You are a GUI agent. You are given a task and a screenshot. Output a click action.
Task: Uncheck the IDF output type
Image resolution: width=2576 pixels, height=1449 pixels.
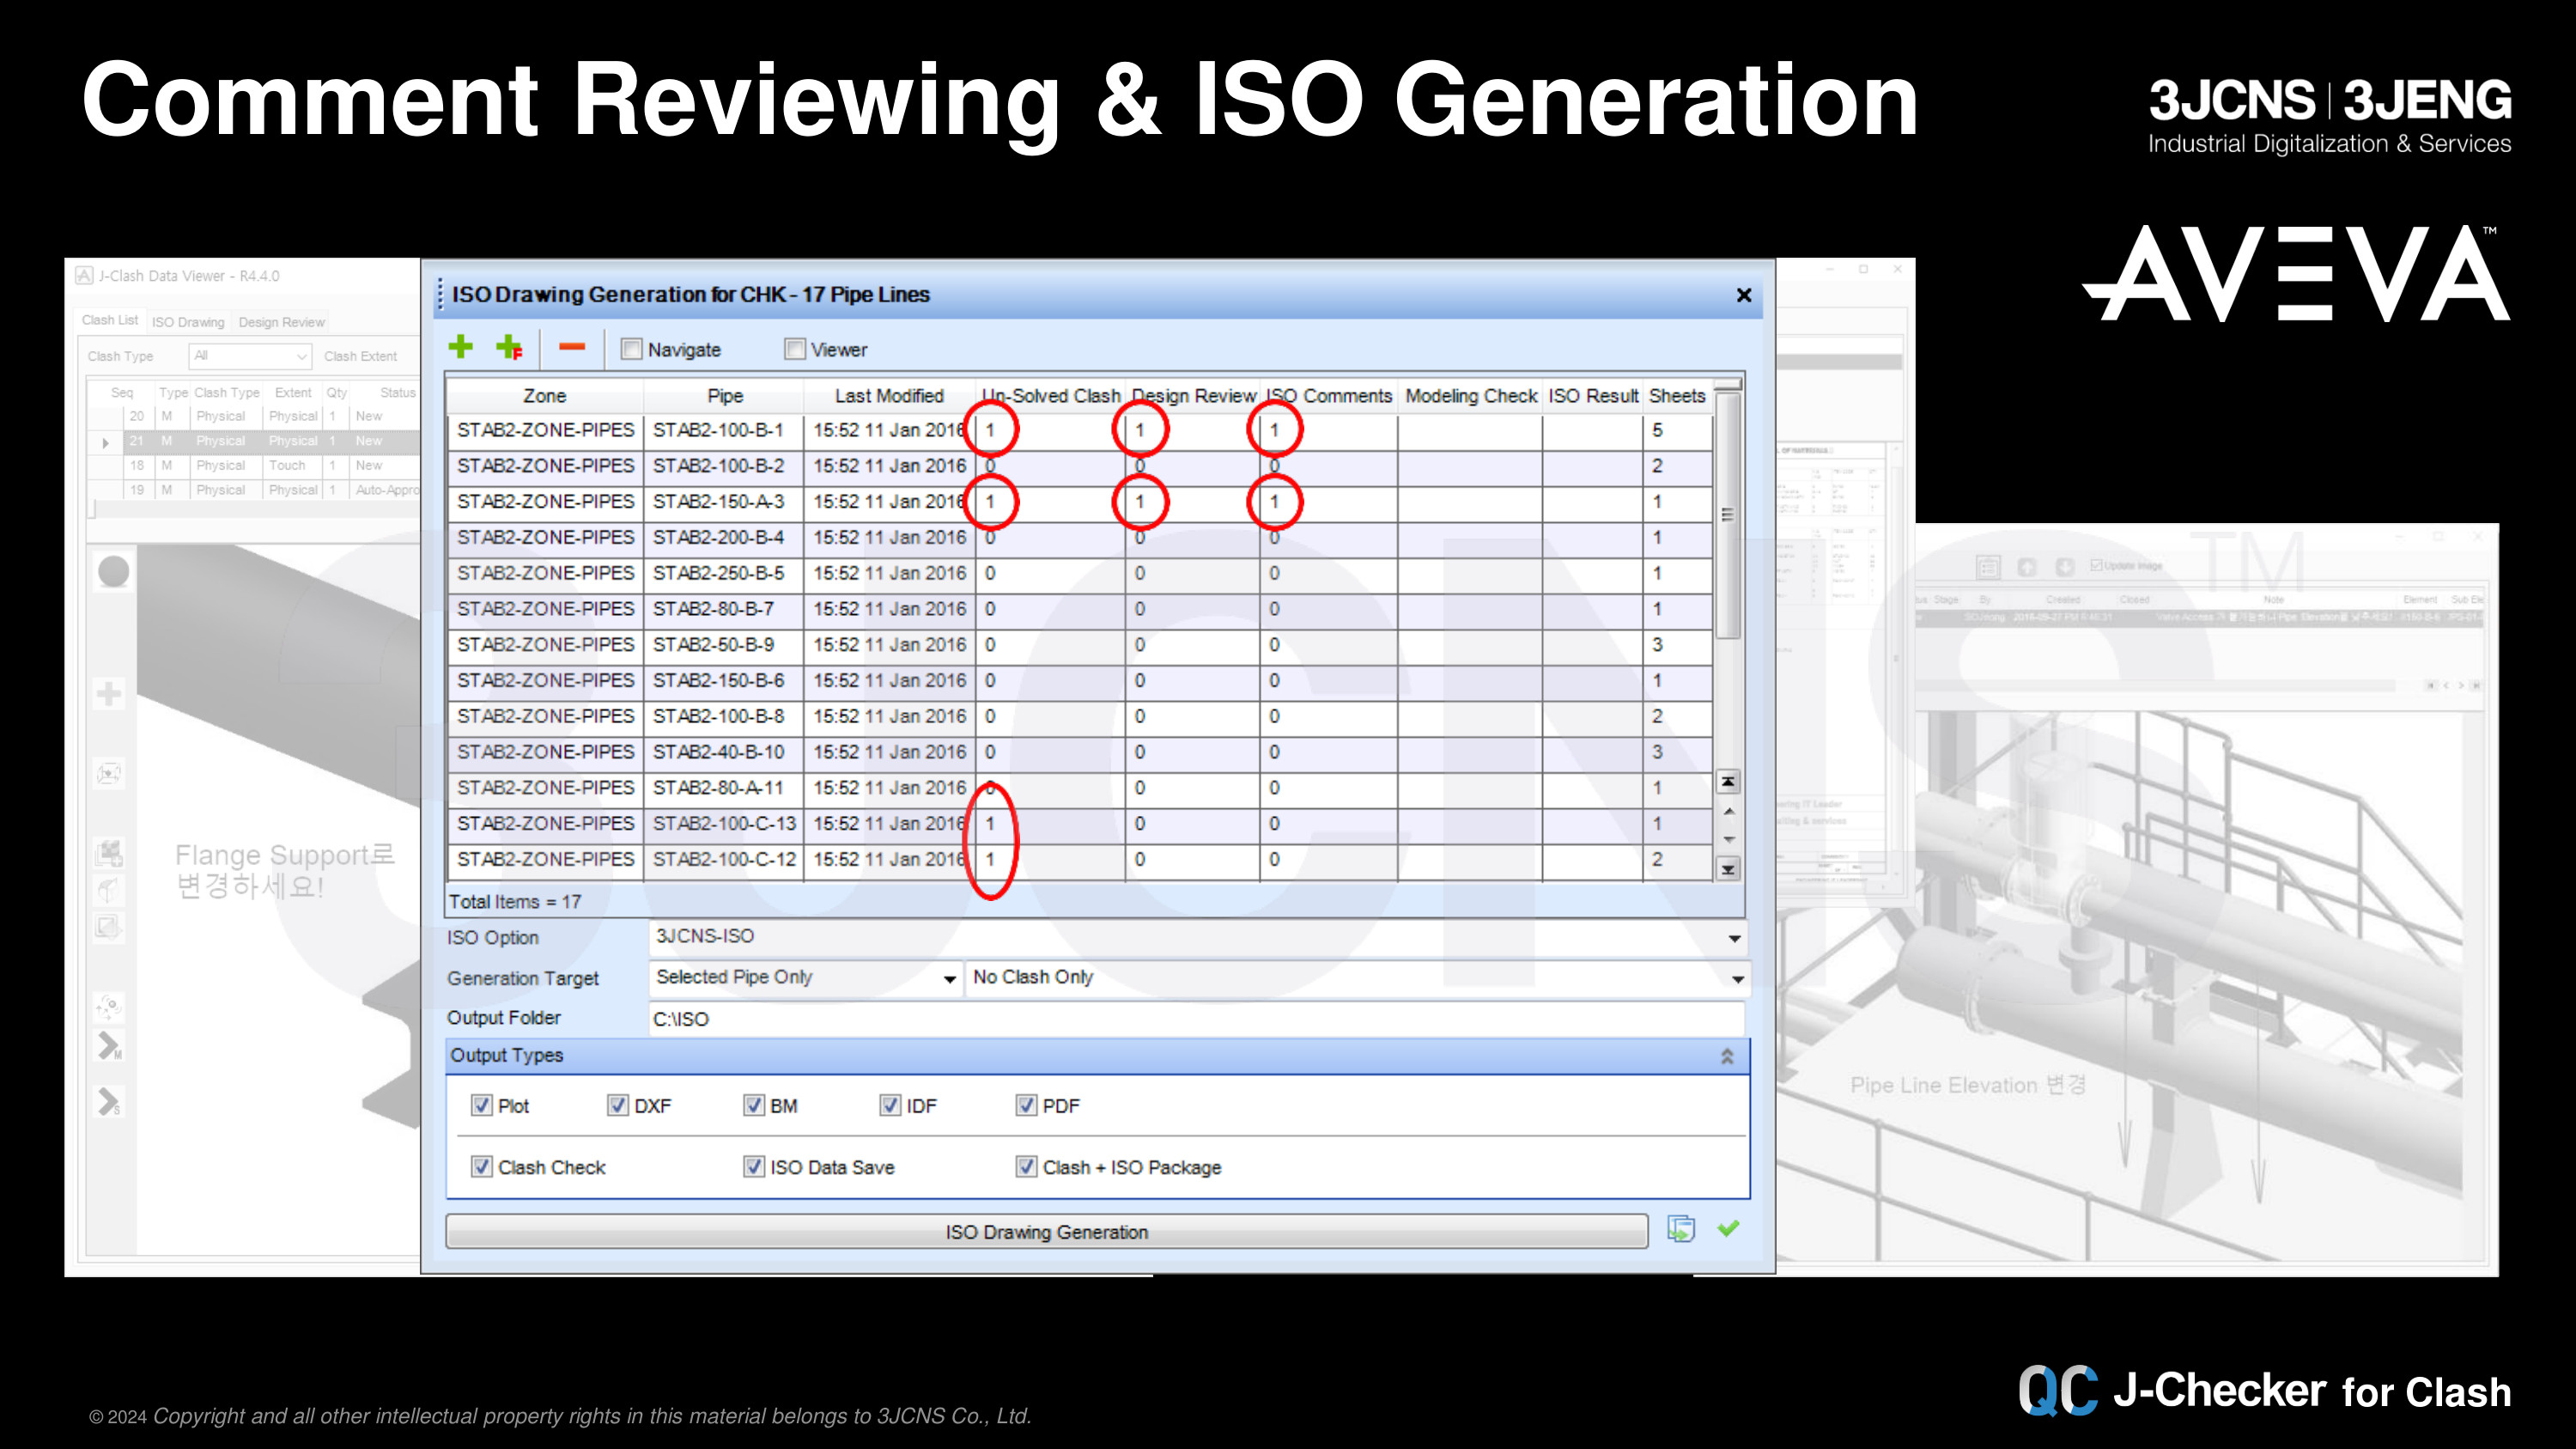tap(890, 1105)
